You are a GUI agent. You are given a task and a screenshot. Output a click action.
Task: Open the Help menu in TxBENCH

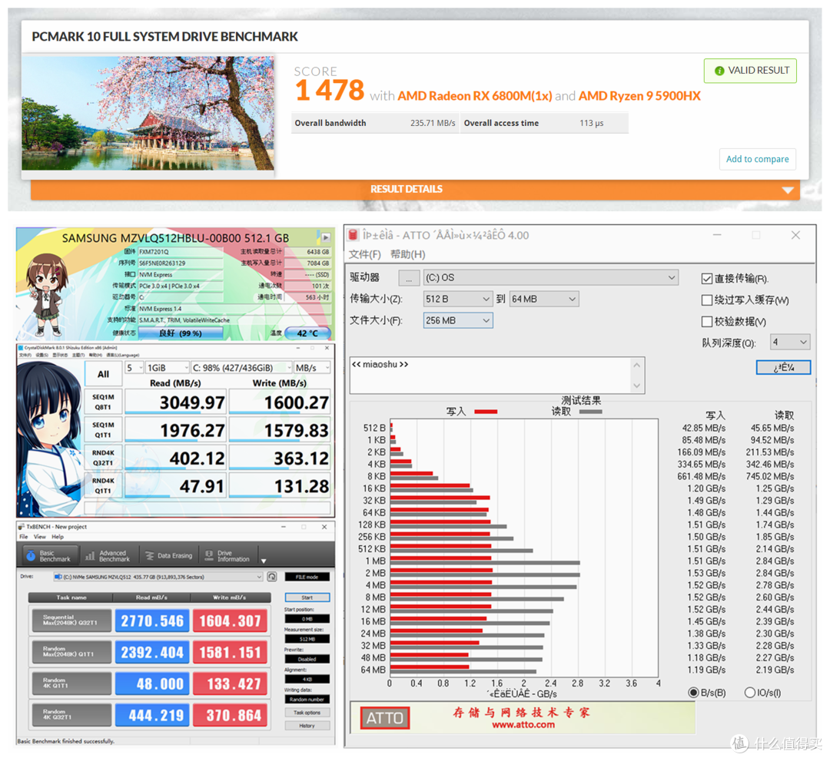pos(58,537)
